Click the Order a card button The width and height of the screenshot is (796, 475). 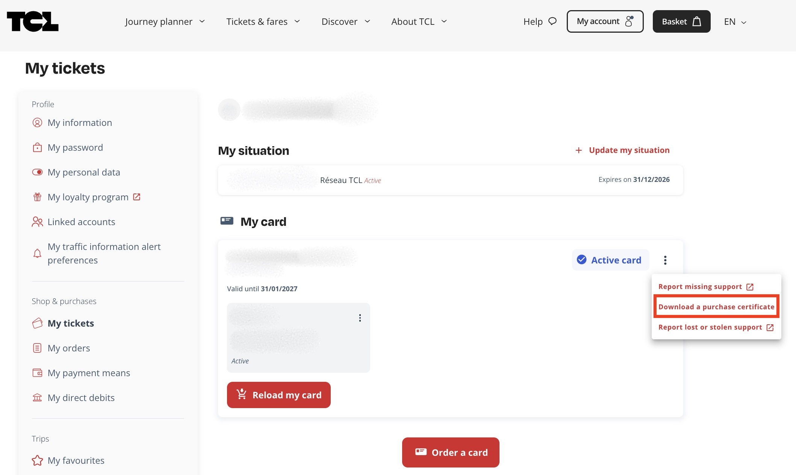click(x=451, y=452)
